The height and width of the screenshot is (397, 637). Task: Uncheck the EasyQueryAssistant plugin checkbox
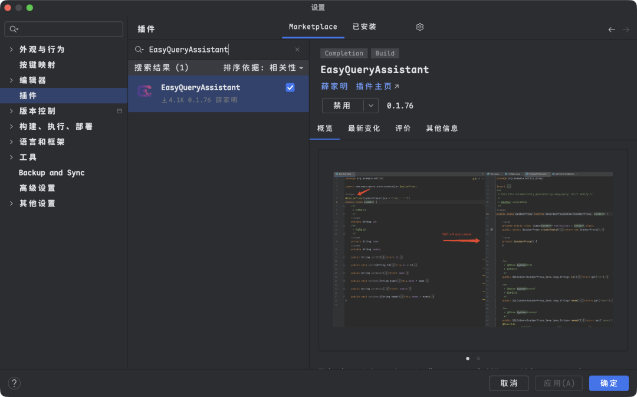click(x=290, y=87)
